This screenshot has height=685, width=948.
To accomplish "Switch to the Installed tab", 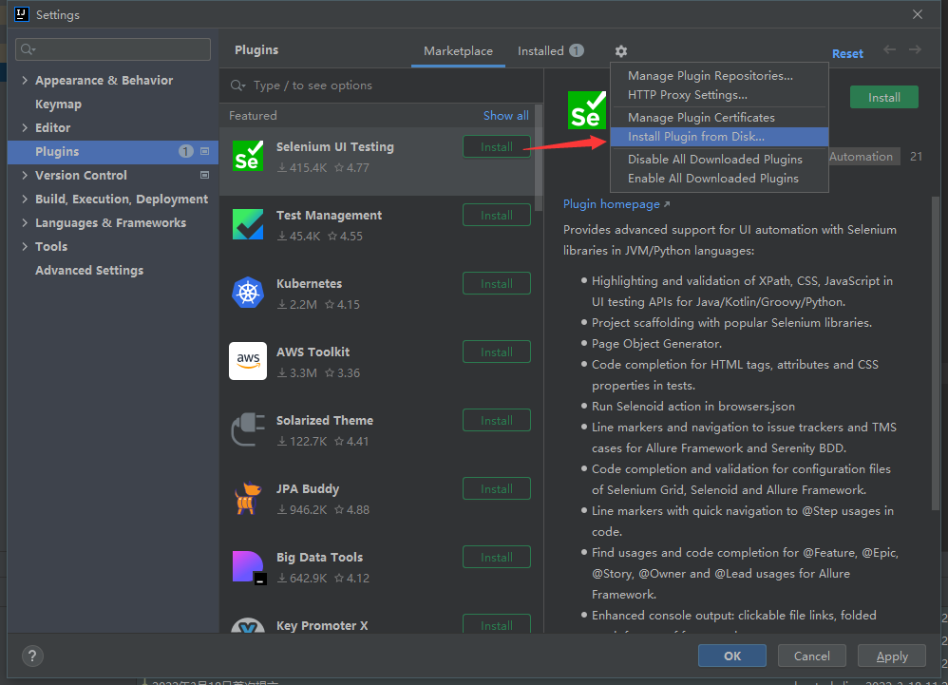I will [x=550, y=51].
